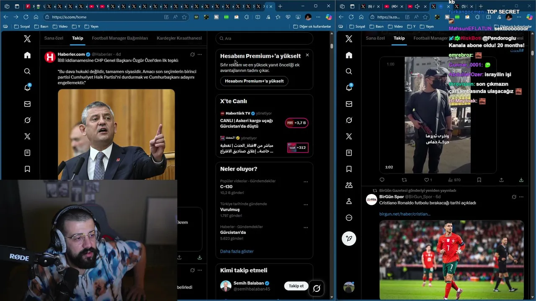Click the round Post compose button, right window
This screenshot has width=536, height=301.
tap(349, 239)
